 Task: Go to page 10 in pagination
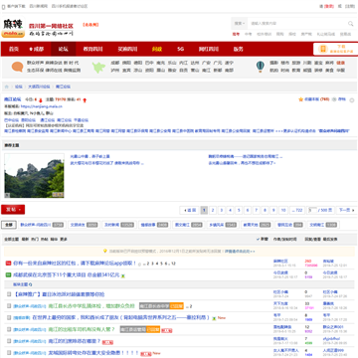coord(282,210)
